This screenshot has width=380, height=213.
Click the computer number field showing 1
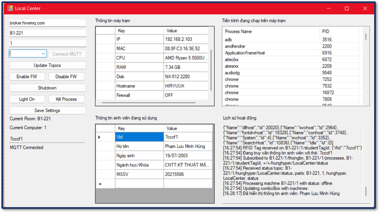47,43
